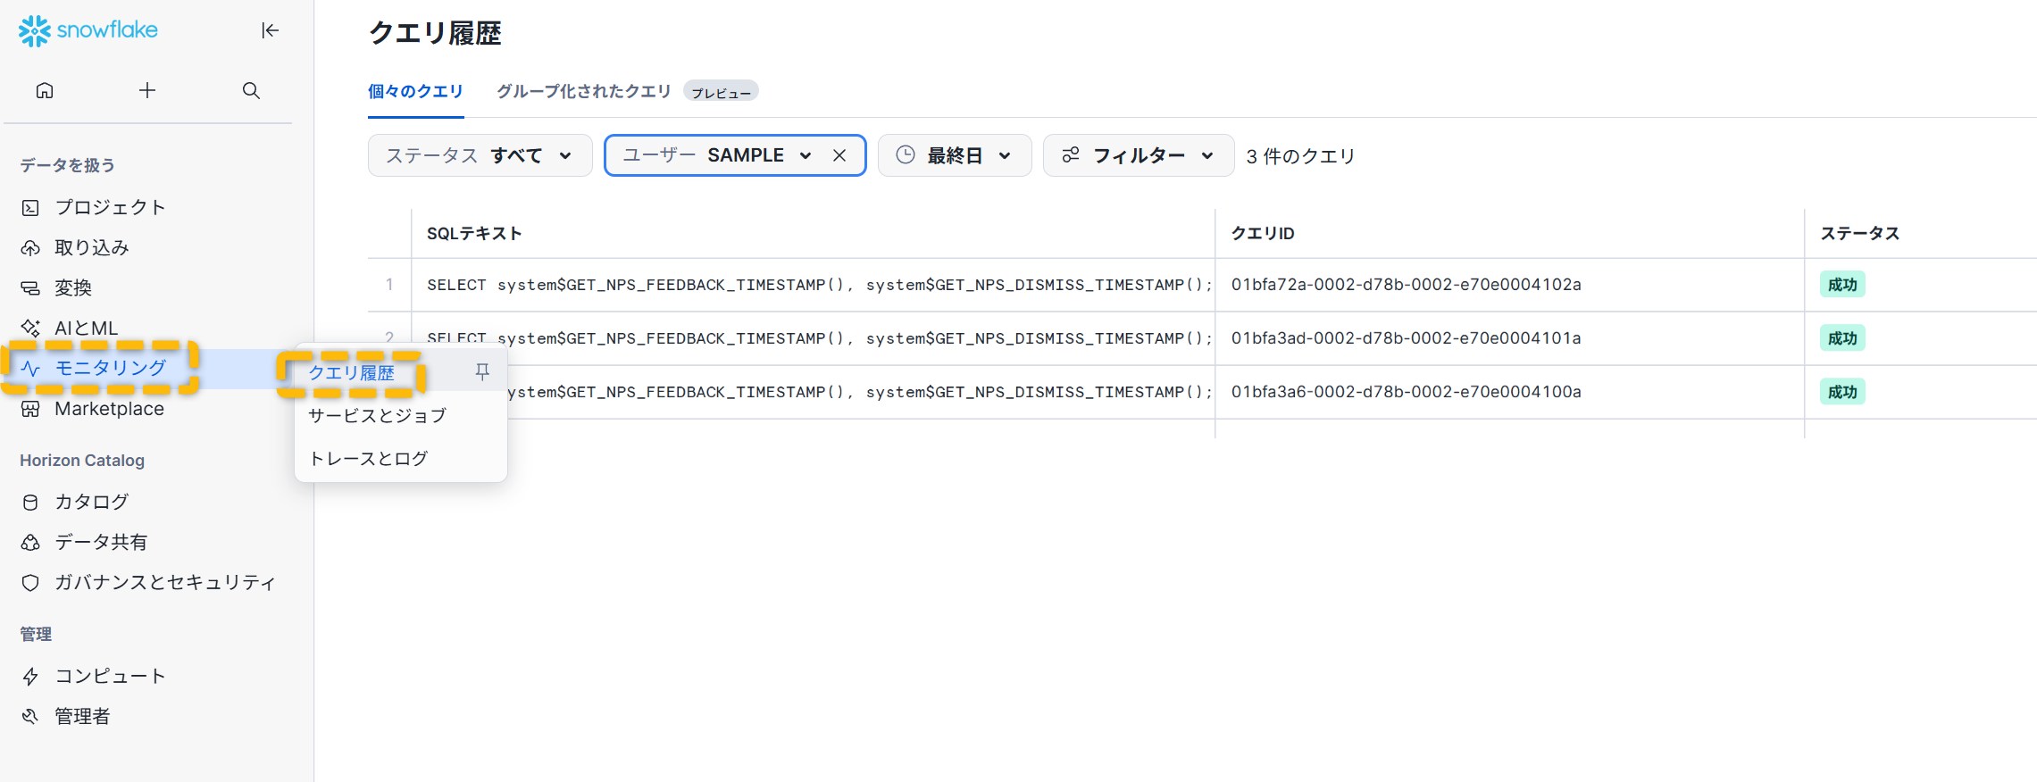
Task: Open search with the magnifier icon
Action: coord(251,90)
